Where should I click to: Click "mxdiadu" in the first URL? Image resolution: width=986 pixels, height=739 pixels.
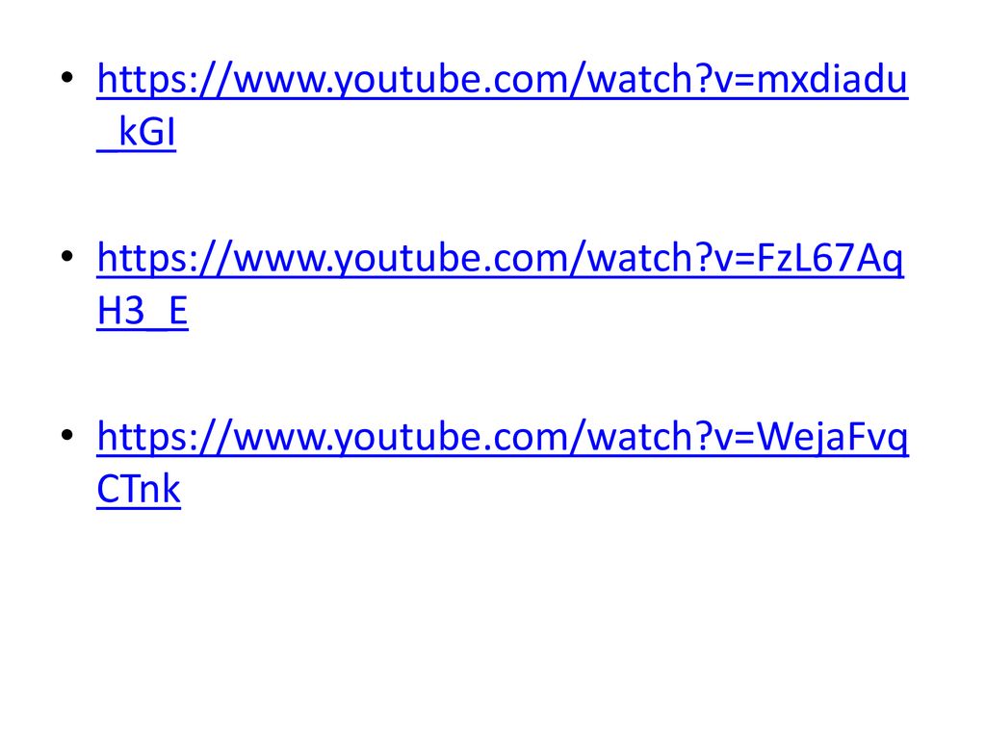831,79
